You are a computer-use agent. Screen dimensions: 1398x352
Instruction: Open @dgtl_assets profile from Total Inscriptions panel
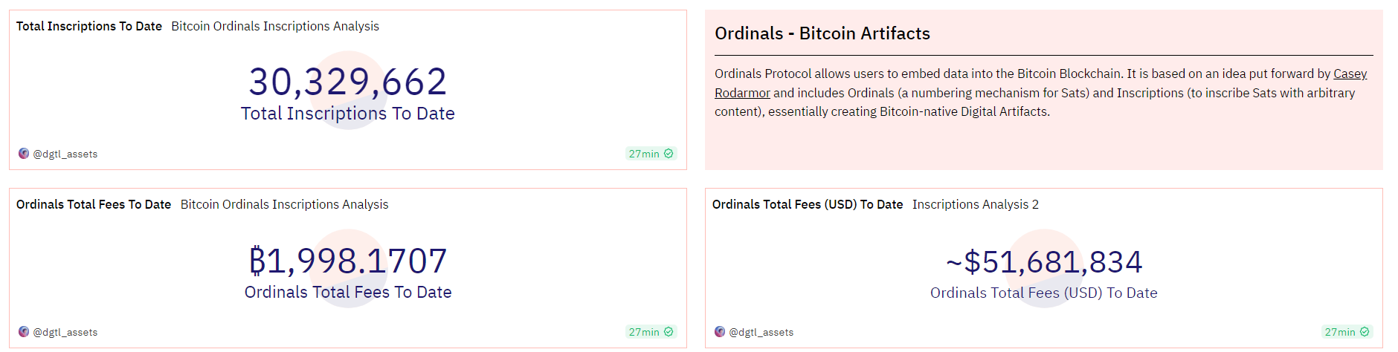point(65,154)
